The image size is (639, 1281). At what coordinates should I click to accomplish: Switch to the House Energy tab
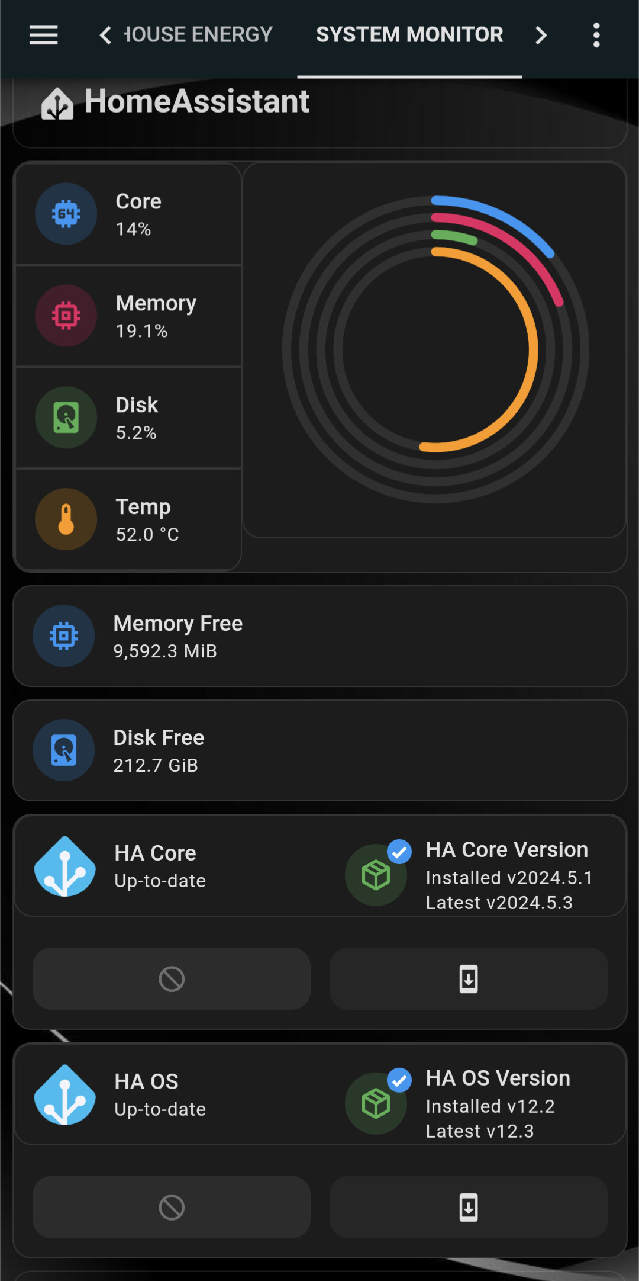(x=199, y=35)
